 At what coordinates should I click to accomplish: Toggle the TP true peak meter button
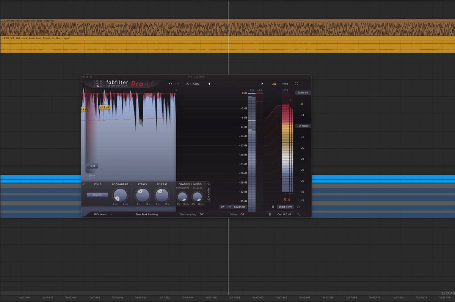pyautogui.click(x=222, y=207)
